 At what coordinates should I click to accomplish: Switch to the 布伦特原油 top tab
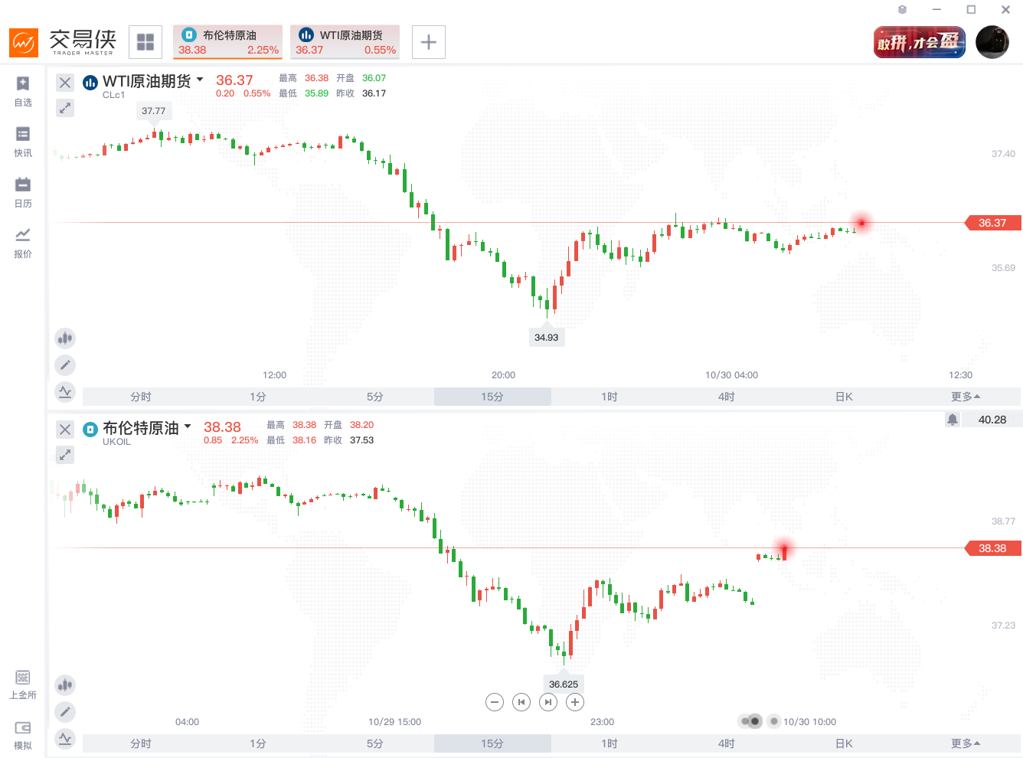point(228,42)
